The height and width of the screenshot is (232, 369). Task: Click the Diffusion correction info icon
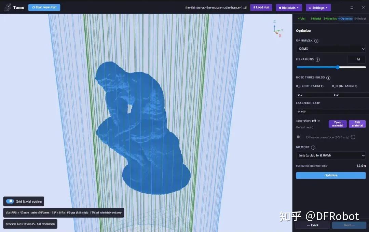(353, 137)
